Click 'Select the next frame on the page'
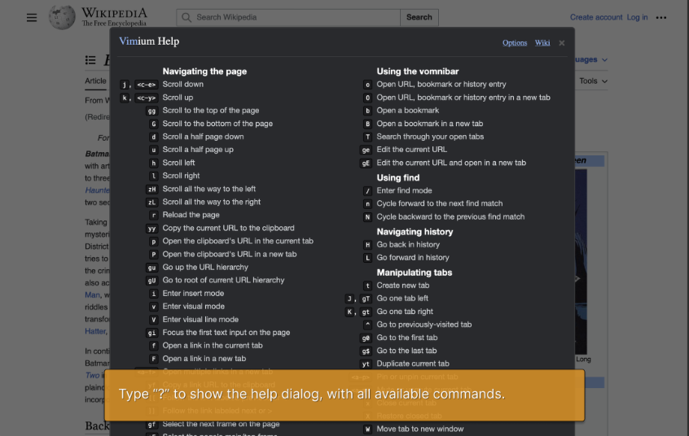Image resolution: width=689 pixels, height=436 pixels. click(x=221, y=424)
